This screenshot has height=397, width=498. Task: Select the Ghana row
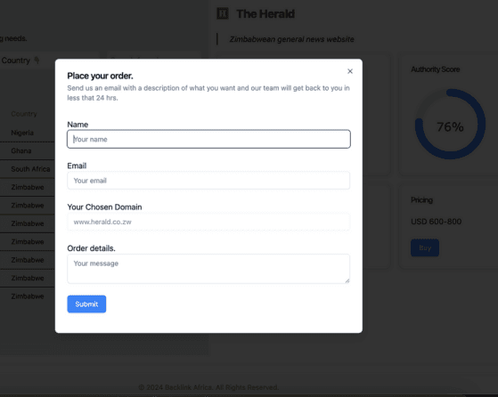coord(28,150)
